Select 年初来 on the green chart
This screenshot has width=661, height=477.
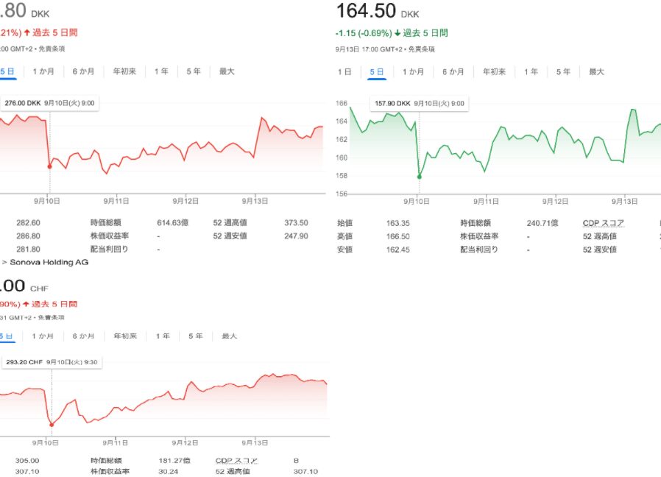point(494,71)
